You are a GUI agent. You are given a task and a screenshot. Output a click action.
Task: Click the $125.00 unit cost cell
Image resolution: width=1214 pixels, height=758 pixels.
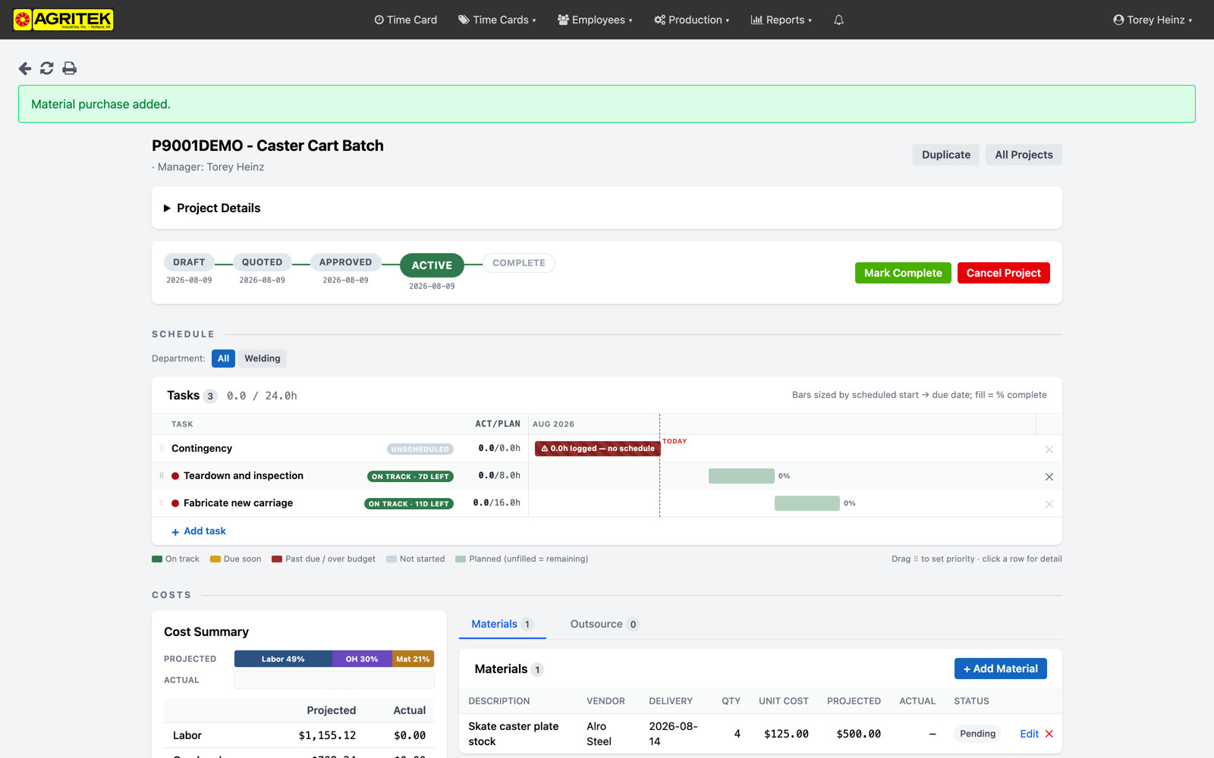tap(786, 734)
